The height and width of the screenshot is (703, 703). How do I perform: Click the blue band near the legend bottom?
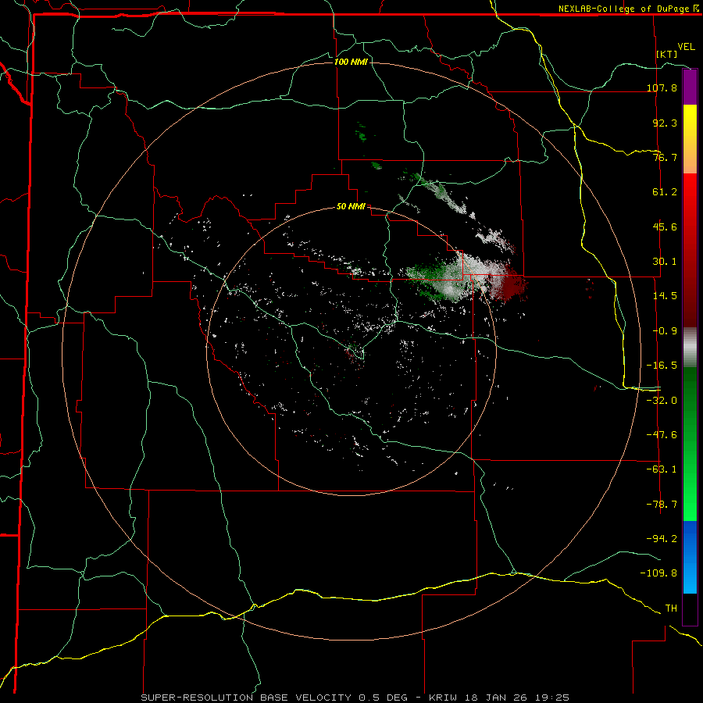[690, 557]
